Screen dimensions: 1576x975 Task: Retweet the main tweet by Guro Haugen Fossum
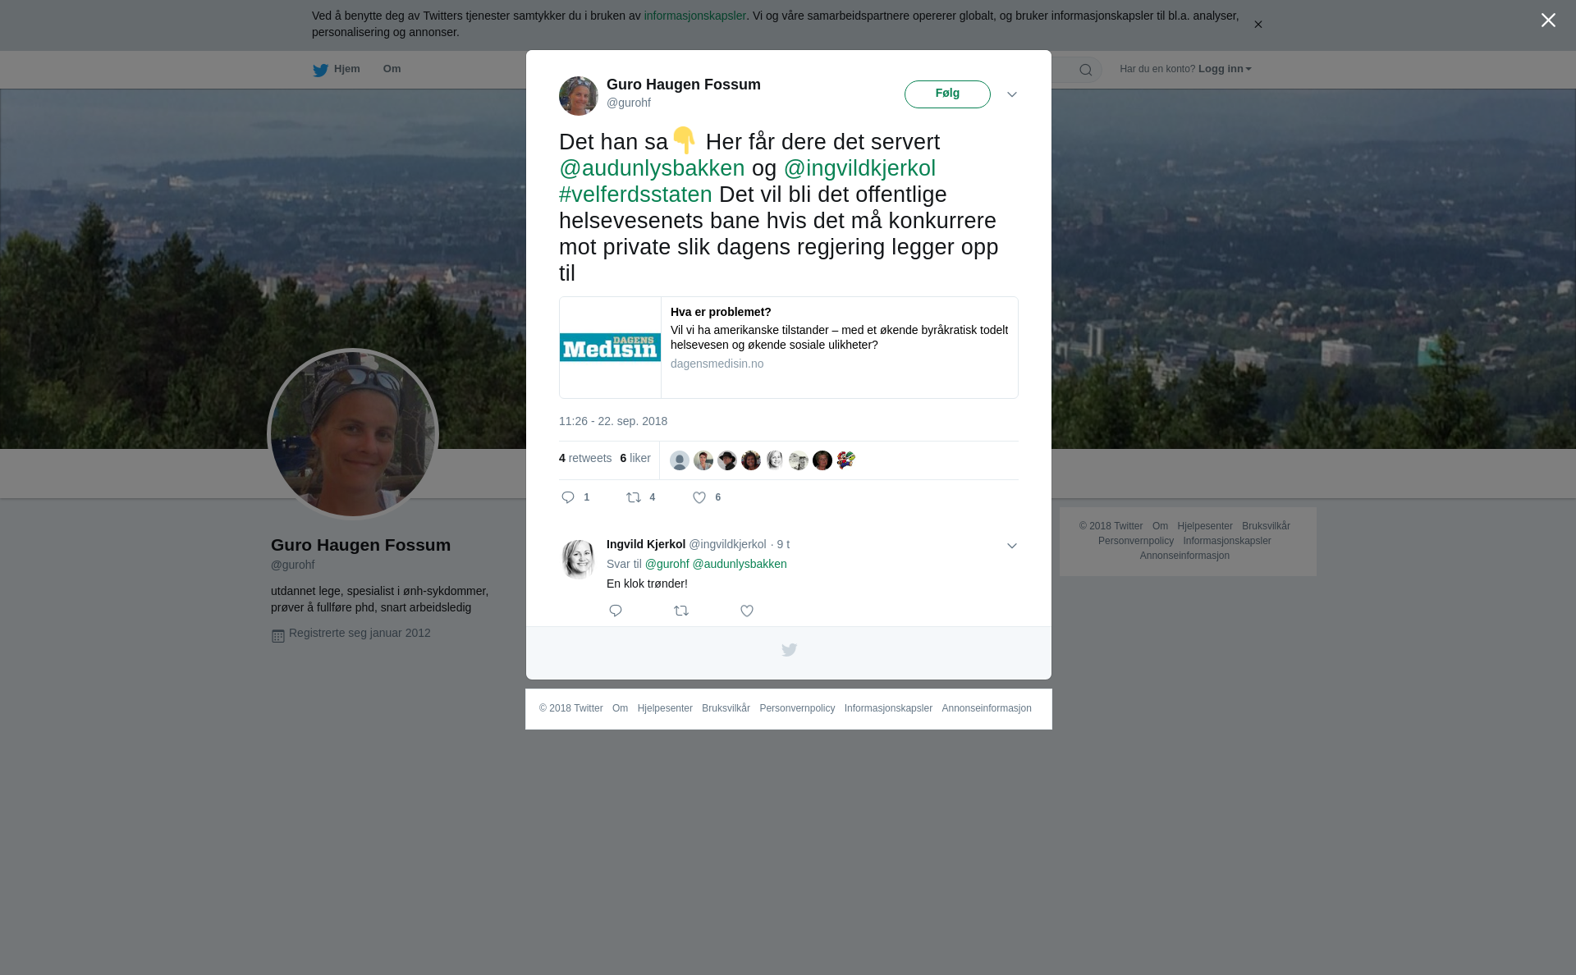click(x=634, y=497)
